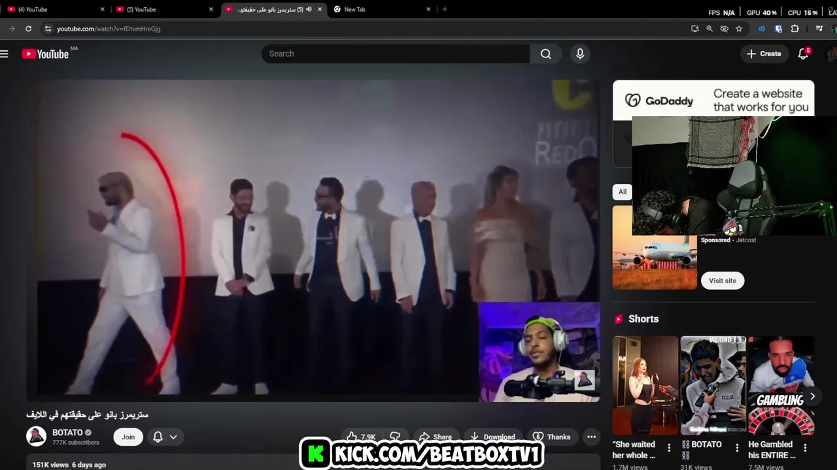Send Thanks to the creator
837x470 pixels.
pyautogui.click(x=551, y=437)
